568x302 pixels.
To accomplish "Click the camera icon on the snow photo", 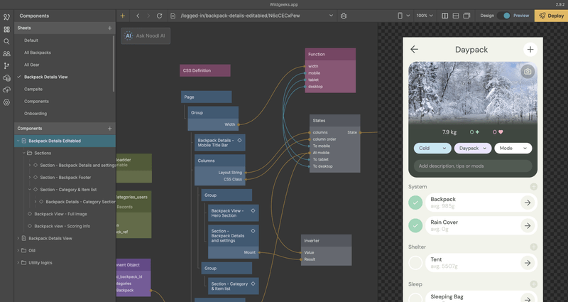I will 528,72.
